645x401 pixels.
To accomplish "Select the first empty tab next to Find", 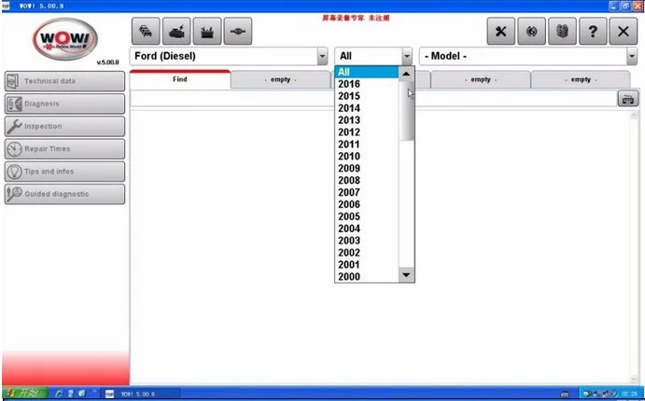I will coord(281,79).
